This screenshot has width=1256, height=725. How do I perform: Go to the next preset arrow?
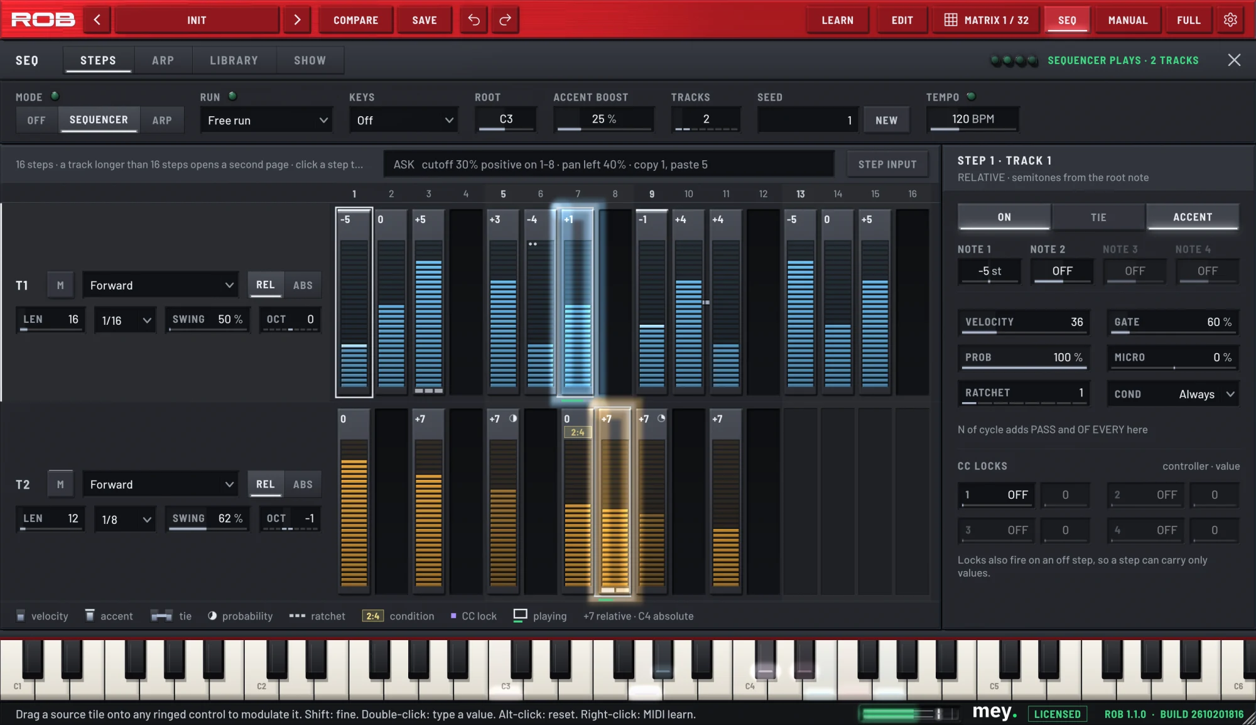pyautogui.click(x=297, y=20)
